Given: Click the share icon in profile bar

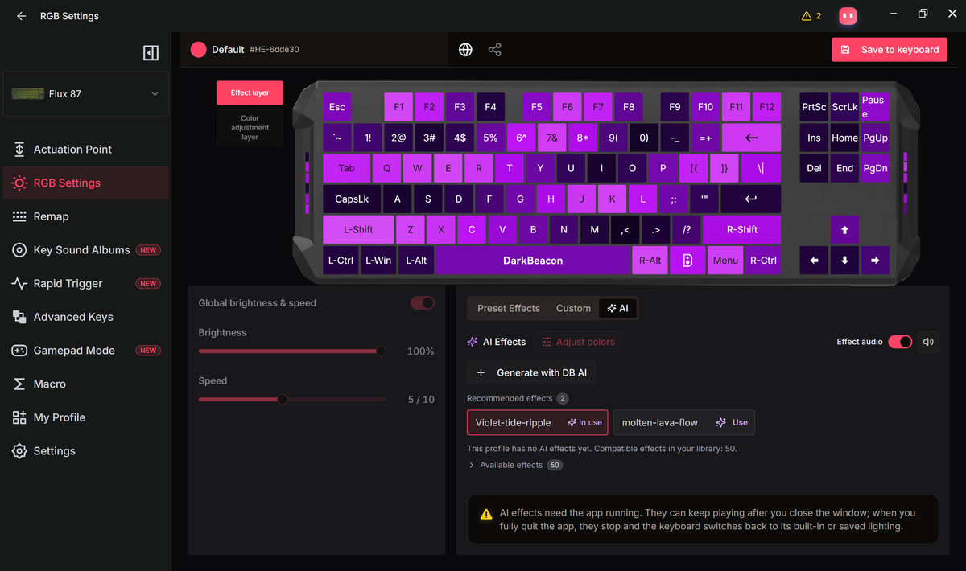Looking at the screenshot, I should pyautogui.click(x=495, y=50).
